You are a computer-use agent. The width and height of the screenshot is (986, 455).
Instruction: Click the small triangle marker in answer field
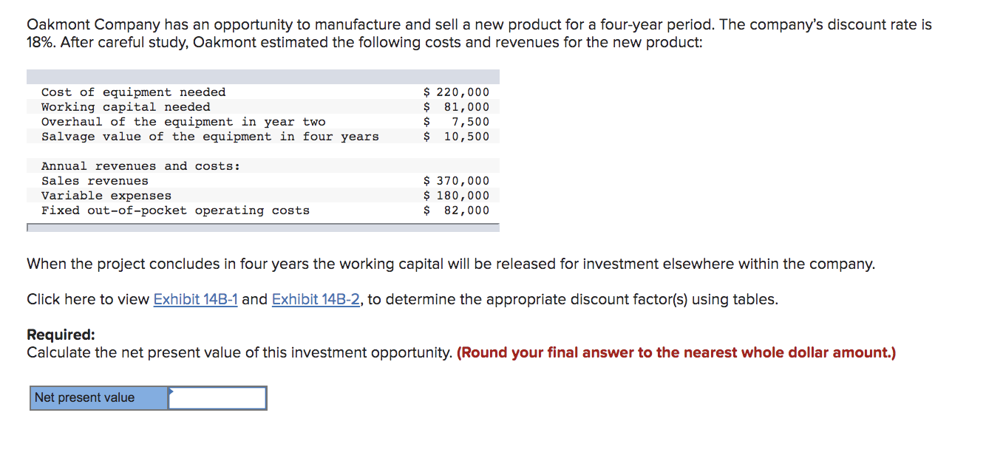(171, 390)
